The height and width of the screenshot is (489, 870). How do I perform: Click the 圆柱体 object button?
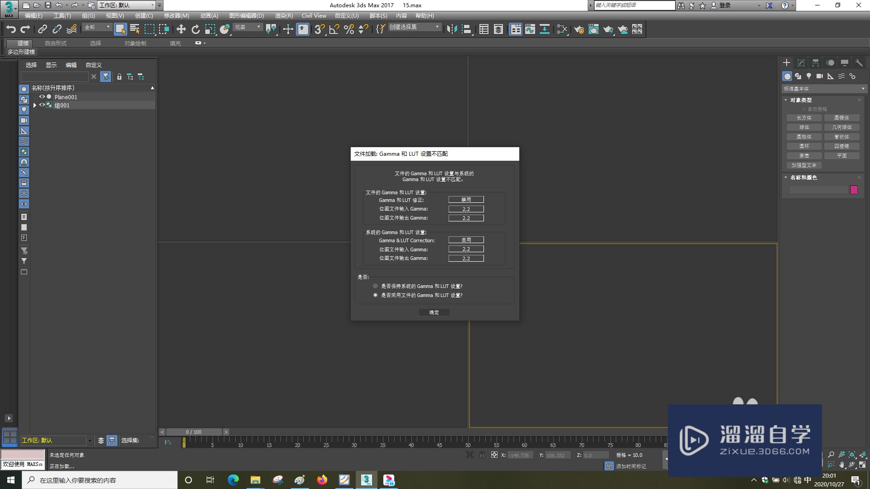(x=804, y=137)
